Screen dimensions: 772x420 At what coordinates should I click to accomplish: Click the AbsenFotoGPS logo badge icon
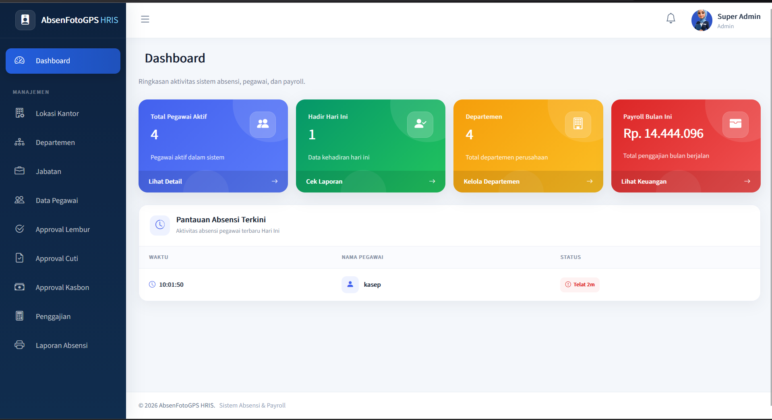(x=25, y=20)
